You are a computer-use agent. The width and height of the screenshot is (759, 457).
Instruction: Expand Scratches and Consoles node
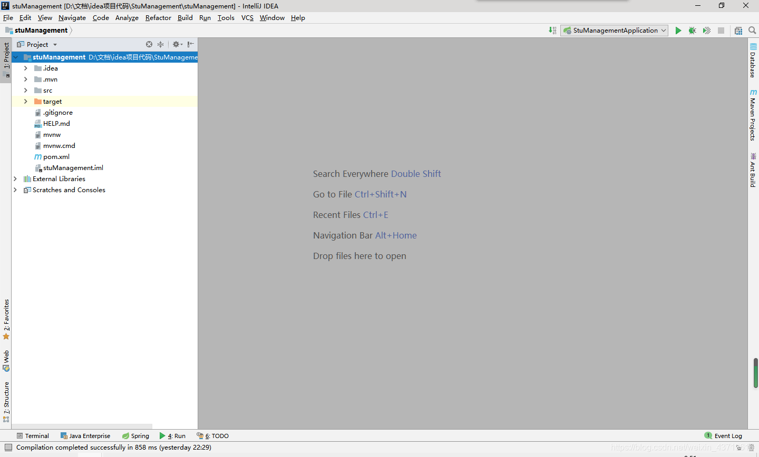[x=15, y=190]
